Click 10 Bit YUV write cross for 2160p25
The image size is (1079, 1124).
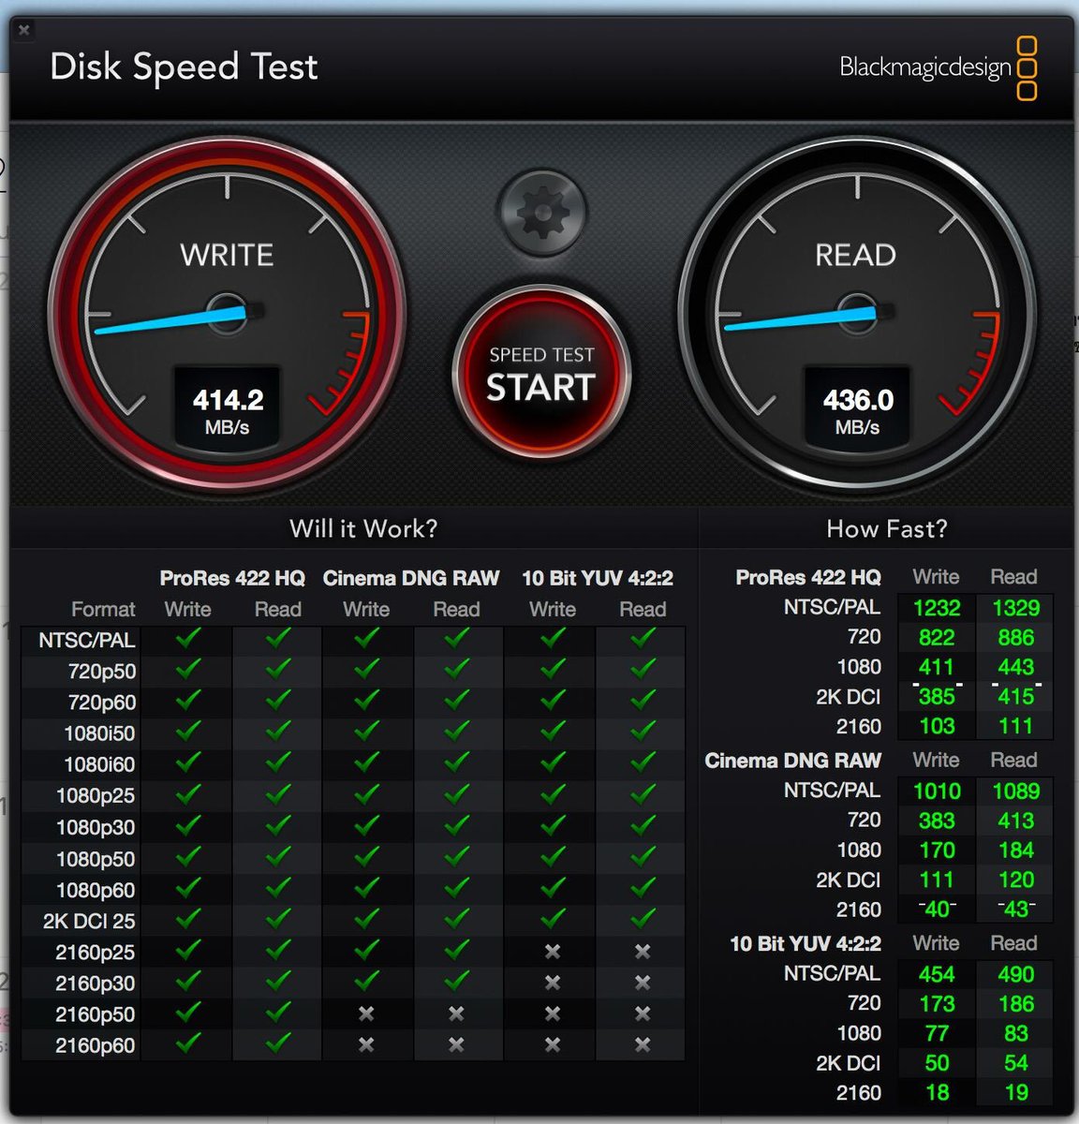pyautogui.click(x=553, y=952)
